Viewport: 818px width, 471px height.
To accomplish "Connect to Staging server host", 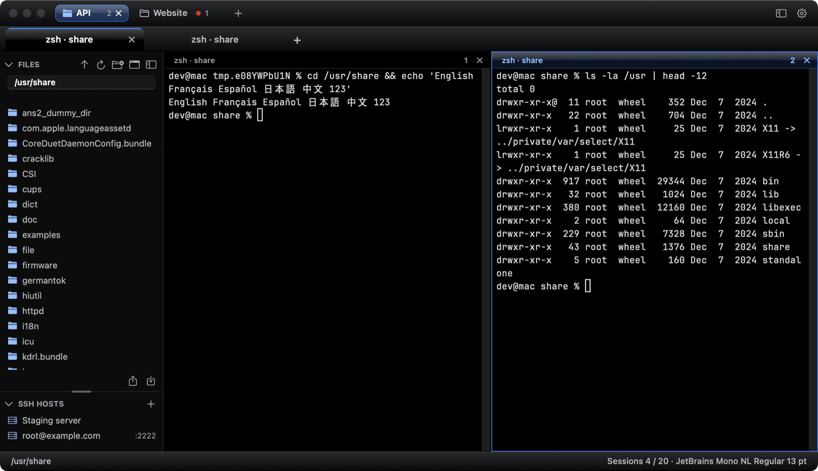I will [x=81, y=421].
